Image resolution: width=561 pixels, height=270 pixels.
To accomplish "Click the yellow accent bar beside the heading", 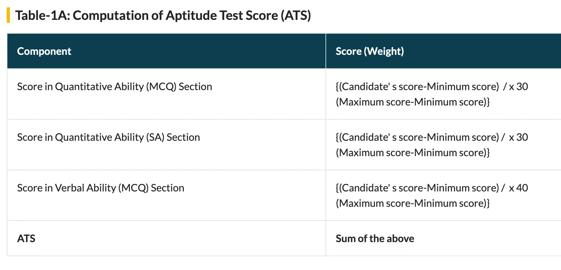I will point(8,15).
